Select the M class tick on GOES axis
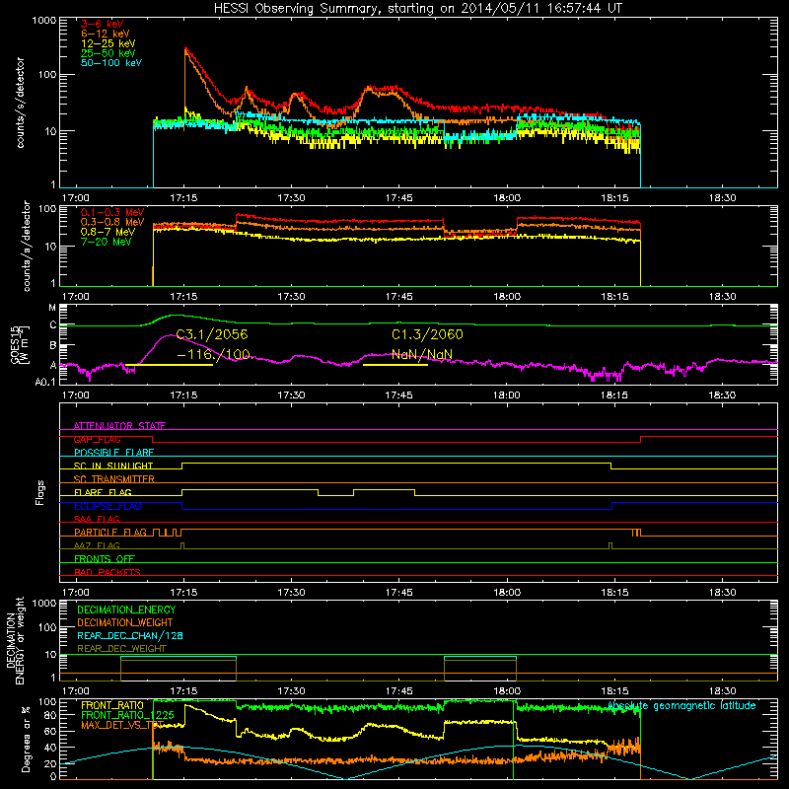 [x=52, y=308]
